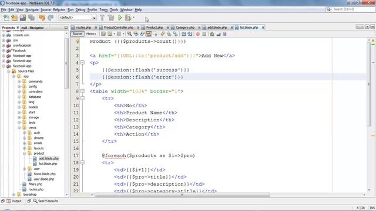Click the Save All toolbar icon
Viewport: 376px width, 211px height.
[31, 18]
